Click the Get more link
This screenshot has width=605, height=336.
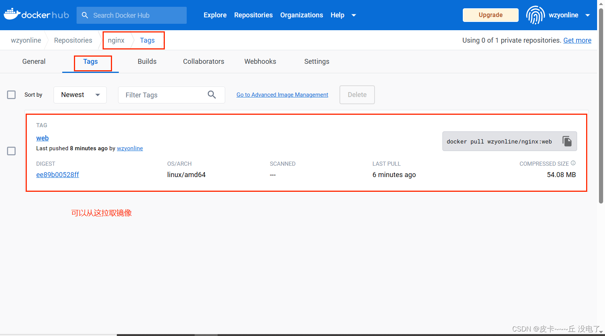(577, 40)
